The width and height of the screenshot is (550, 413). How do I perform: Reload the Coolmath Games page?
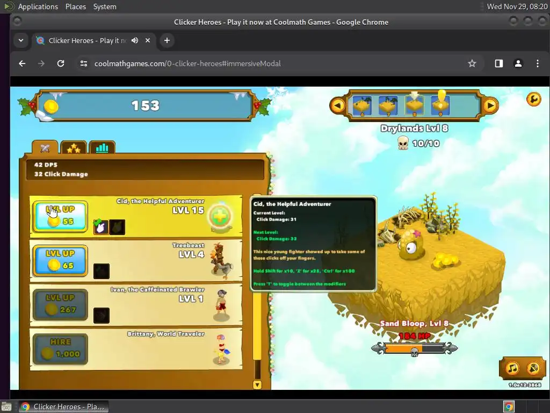click(61, 63)
